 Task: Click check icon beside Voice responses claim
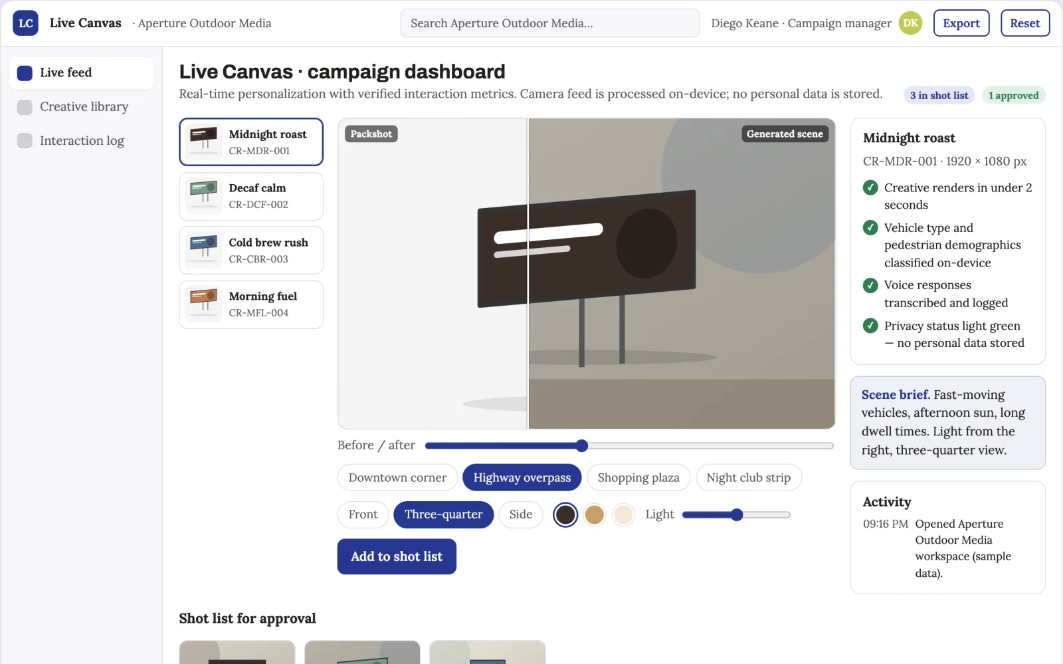click(x=870, y=285)
